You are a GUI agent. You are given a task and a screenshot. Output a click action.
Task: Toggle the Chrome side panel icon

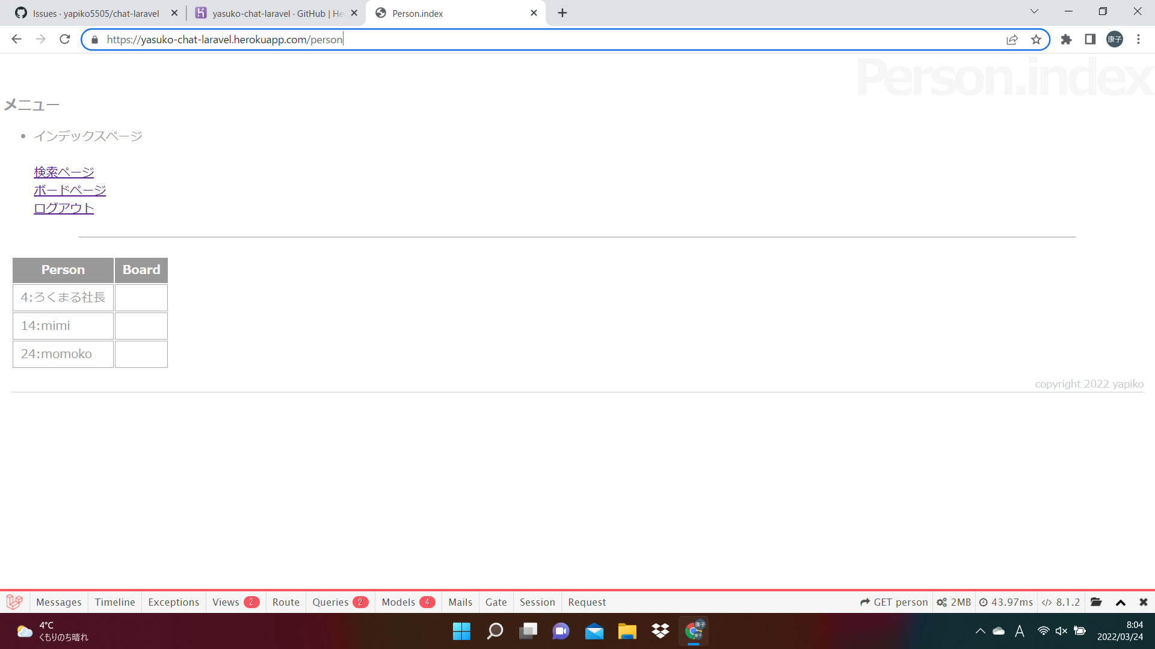[1090, 40]
